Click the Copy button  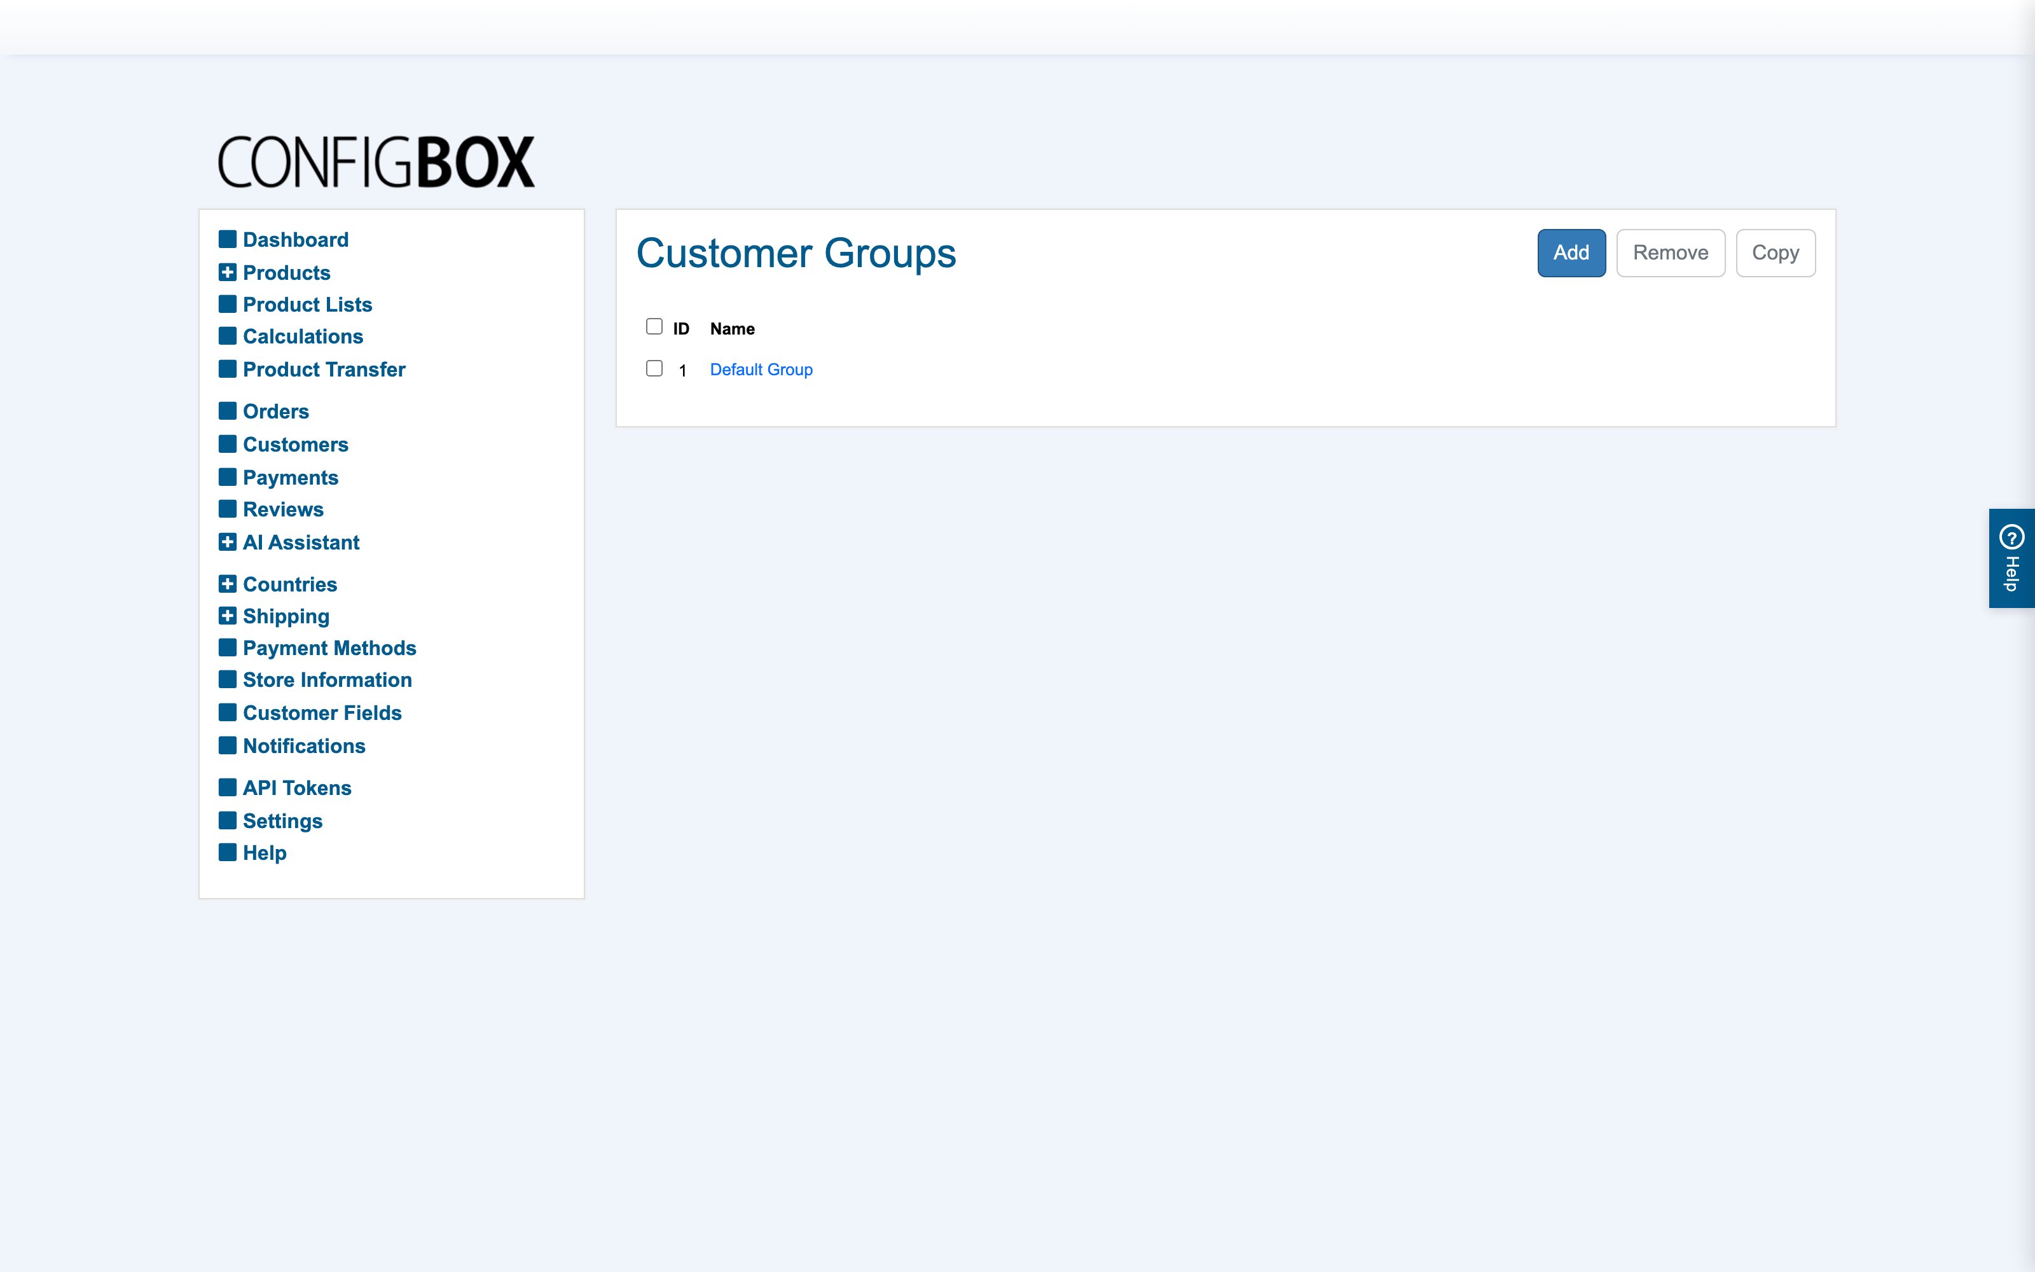tap(1775, 252)
